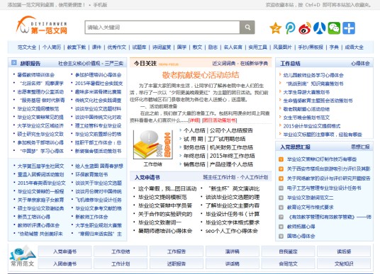Click 入党申请书 bottom category button
Image resolution: width=380 pixels, height=274 pixels.
click(x=65, y=251)
